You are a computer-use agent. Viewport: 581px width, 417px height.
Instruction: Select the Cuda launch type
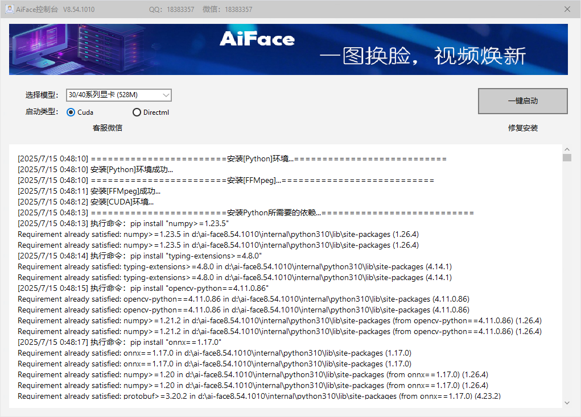71,112
